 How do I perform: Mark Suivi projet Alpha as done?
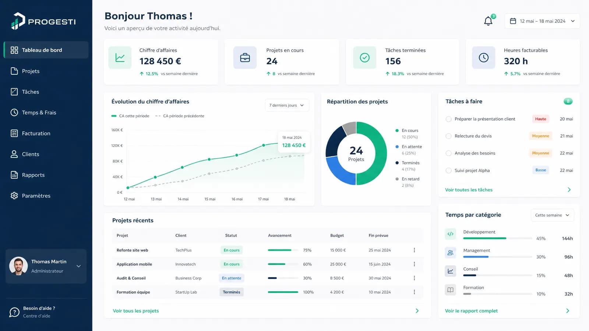tap(448, 170)
